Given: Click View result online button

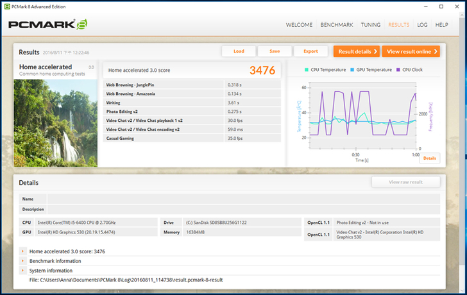Looking at the screenshot, I should coord(411,51).
